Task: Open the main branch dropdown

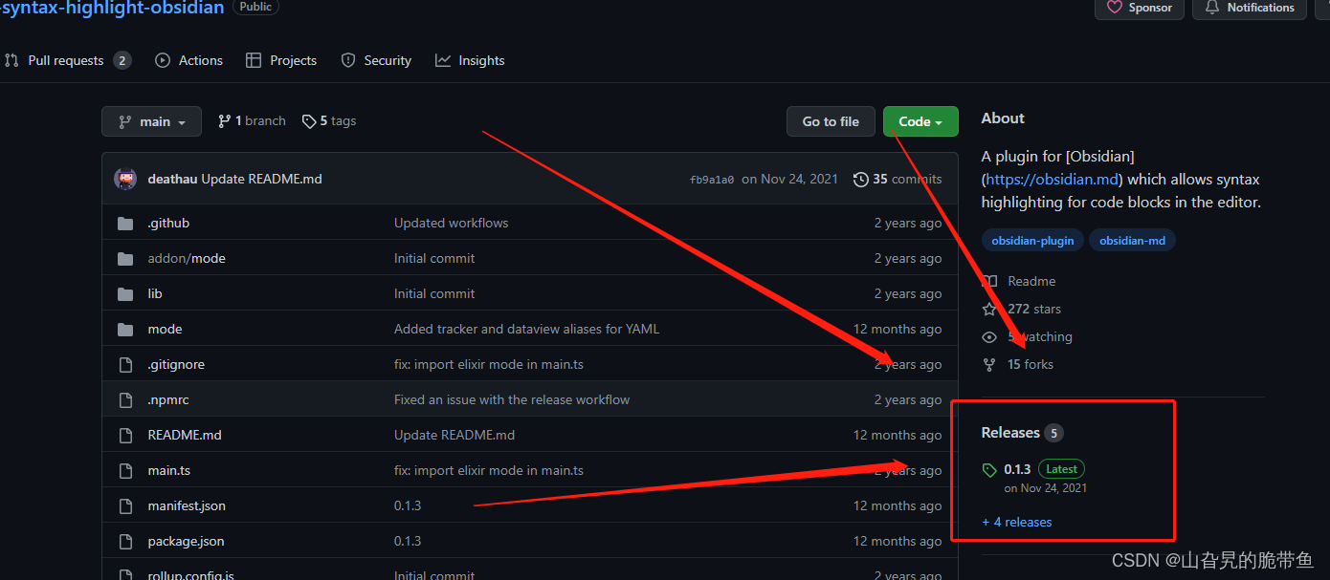Action: [x=151, y=121]
